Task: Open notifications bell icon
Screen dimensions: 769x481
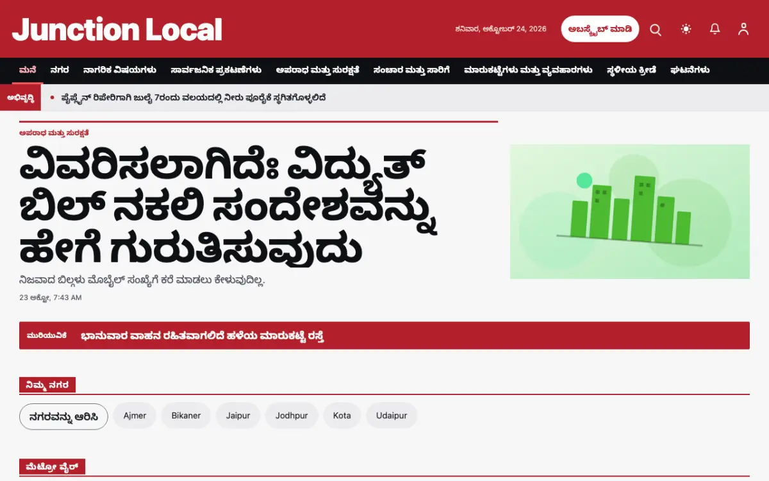Action: (x=715, y=29)
